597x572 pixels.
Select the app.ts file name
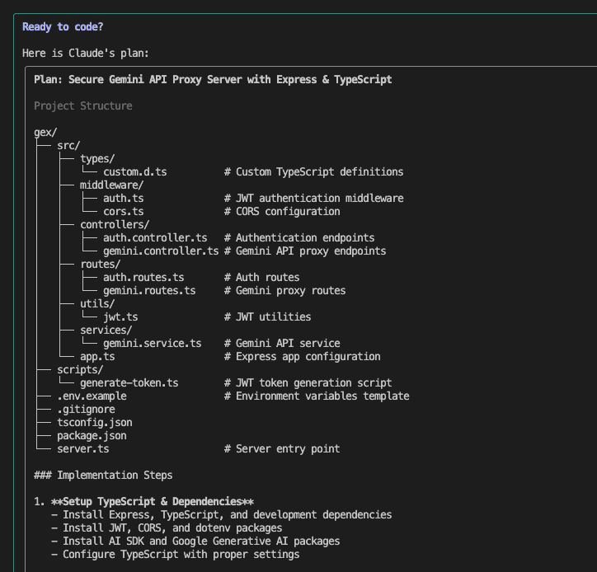pyautogui.click(x=97, y=357)
